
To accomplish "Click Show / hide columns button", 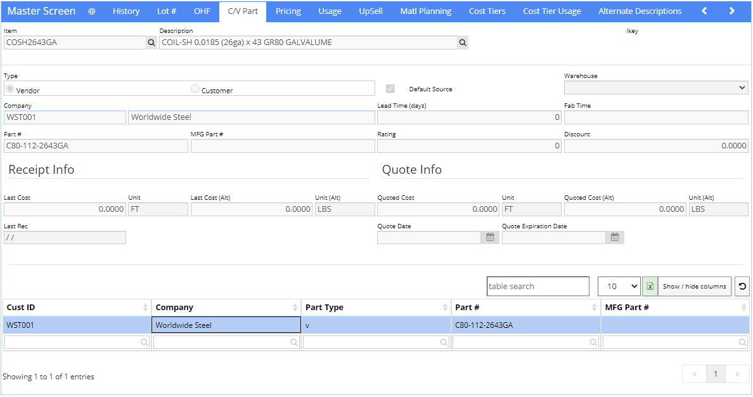I will [695, 287].
